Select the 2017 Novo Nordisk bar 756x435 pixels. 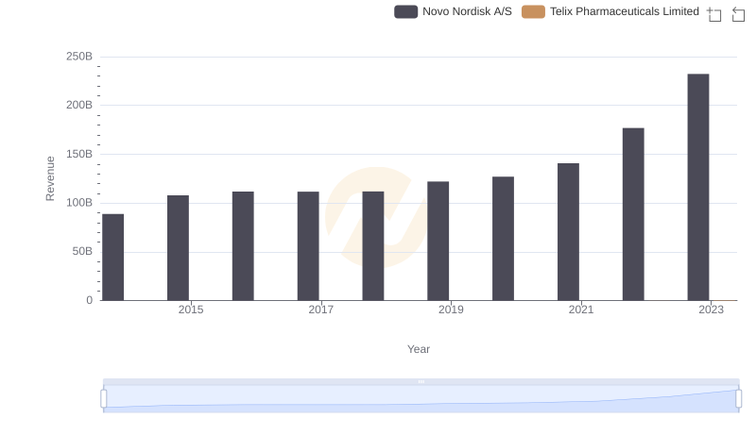click(308, 246)
